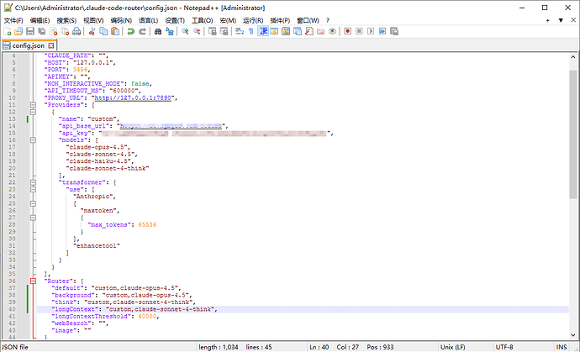580x352 pixels.
Task: Open the 文件(F) menu
Action: (13, 20)
